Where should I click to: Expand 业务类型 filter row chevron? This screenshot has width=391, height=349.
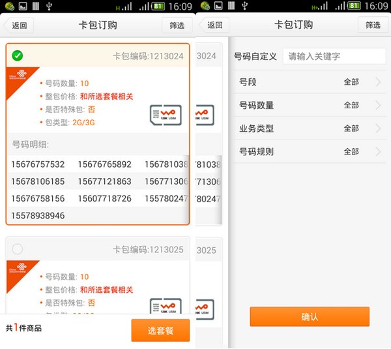coord(378,129)
